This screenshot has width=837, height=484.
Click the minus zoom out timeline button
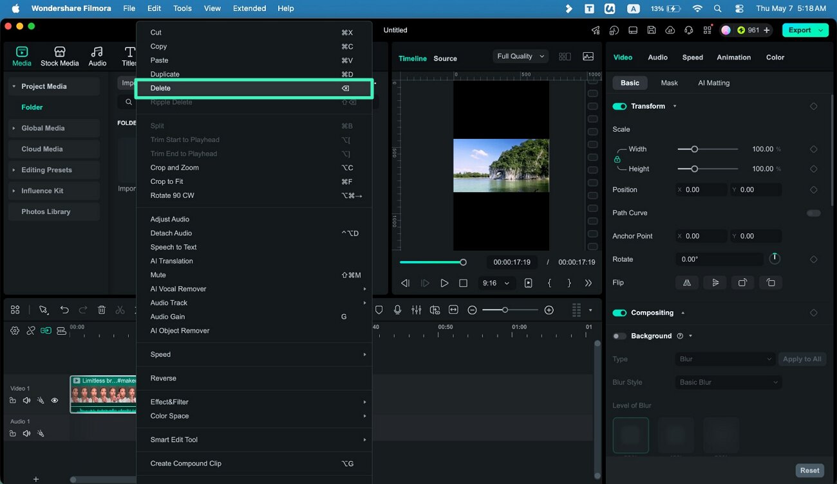click(x=472, y=310)
